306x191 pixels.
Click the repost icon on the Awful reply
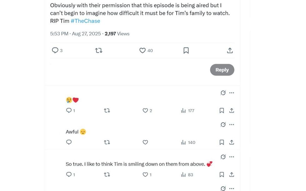pos(106,142)
